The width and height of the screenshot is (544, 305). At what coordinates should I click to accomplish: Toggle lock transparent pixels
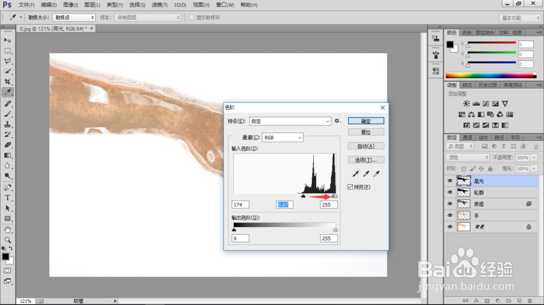coord(464,169)
